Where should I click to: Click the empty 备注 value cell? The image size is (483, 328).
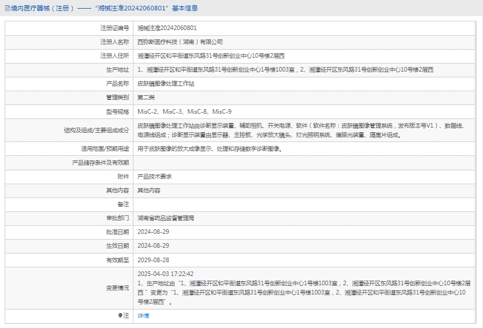(x=306, y=204)
